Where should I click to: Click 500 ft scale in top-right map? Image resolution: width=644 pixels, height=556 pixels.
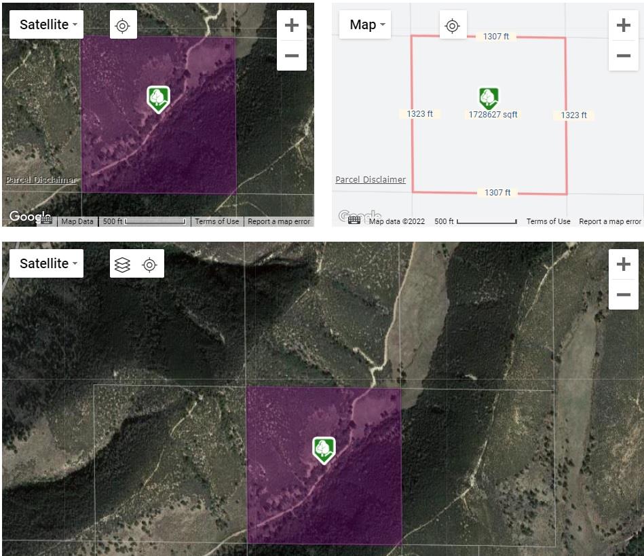click(x=476, y=221)
